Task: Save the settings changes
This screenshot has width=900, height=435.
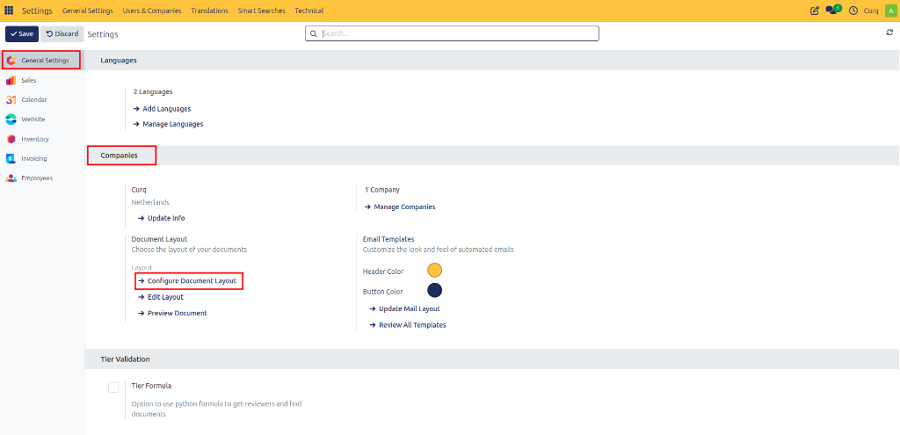Action: point(22,34)
